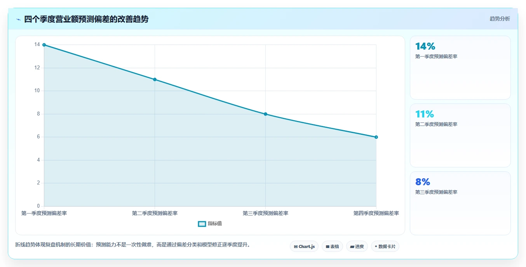Viewport: 526px width, 267px height.
Task: Click the 表格 tag icon
Action: pyautogui.click(x=327, y=246)
